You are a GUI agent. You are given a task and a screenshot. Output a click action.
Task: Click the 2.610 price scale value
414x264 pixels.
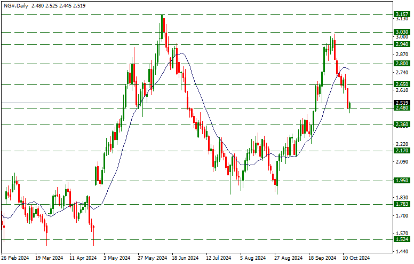coord(402,90)
